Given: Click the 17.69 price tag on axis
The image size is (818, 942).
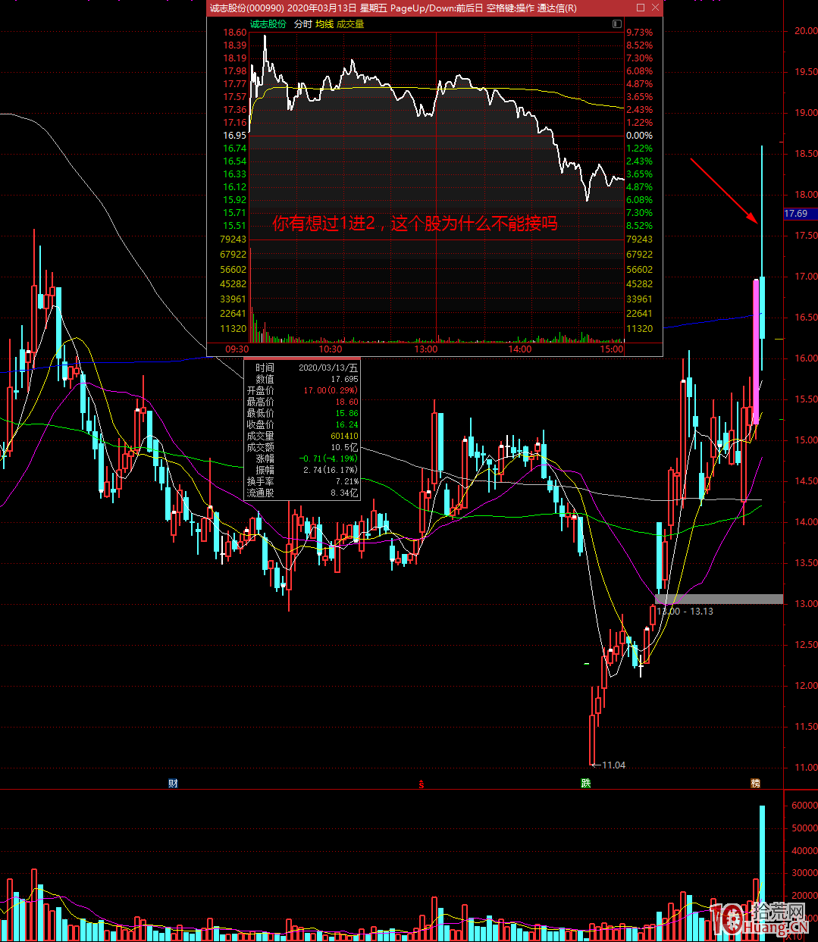Looking at the screenshot, I should pyautogui.click(x=798, y=214).
